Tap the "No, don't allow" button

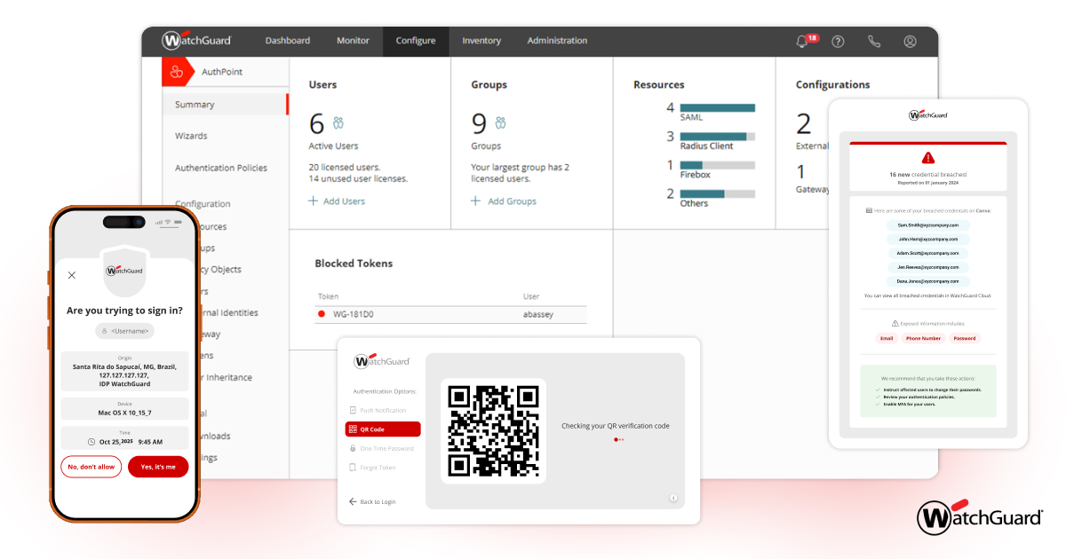click(91, 467)
